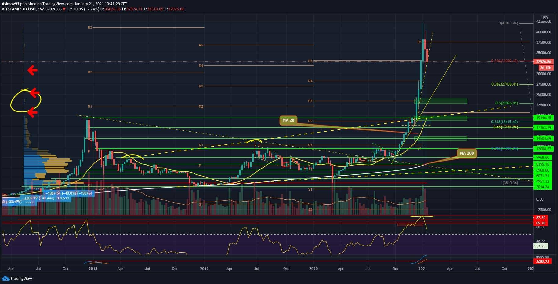The image size is (558, 284).
Task: Click the -1987.64 (-40.01%) measurement label
Action: (x=69, y=193)
